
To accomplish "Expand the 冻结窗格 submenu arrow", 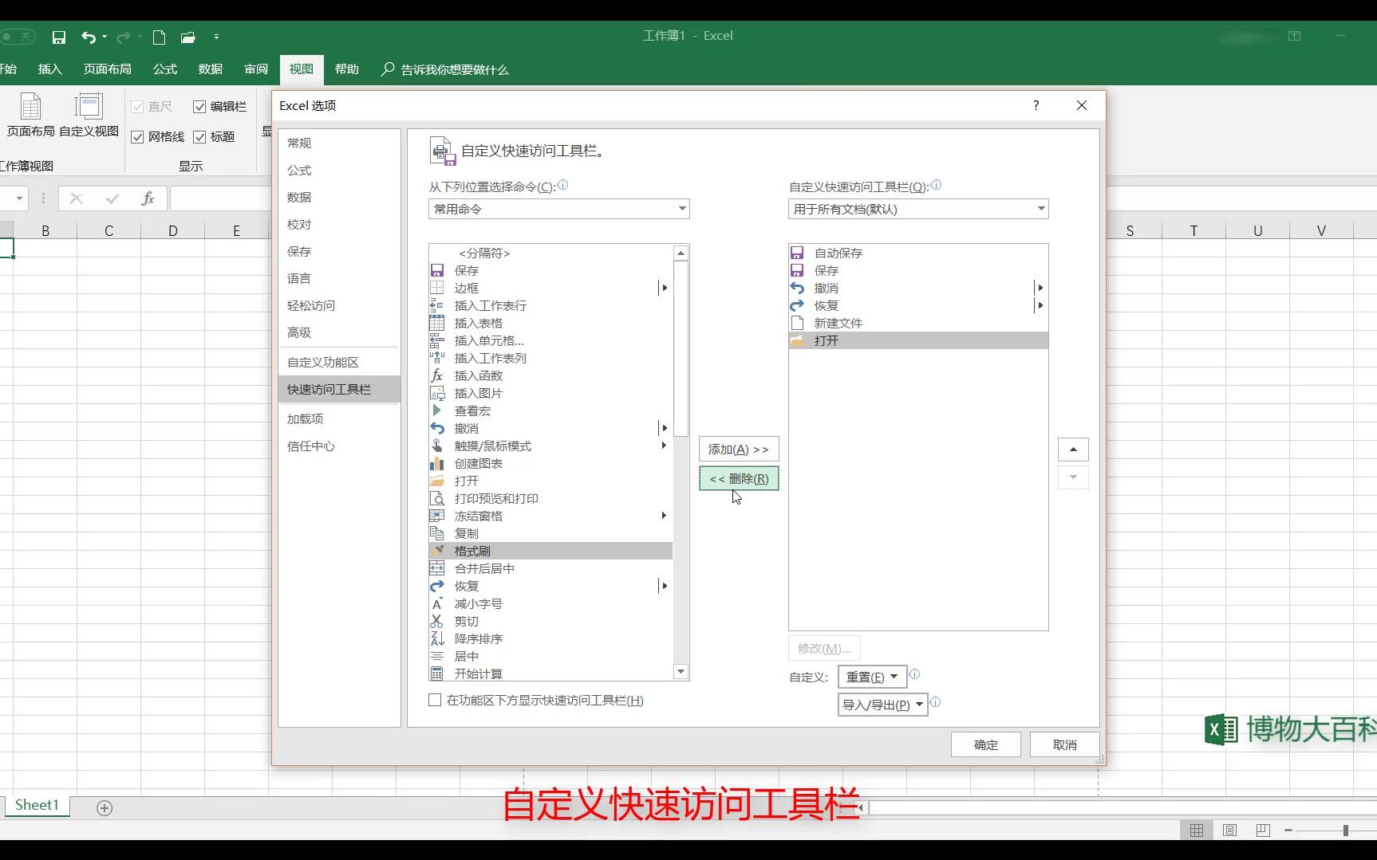I will tap(664, 516).
